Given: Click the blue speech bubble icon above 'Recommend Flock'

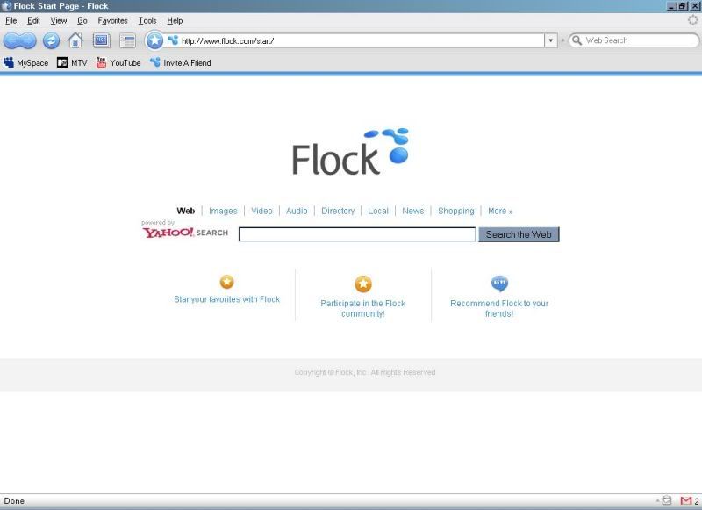Looking at the screenshot, I should (x=499, y=284).
